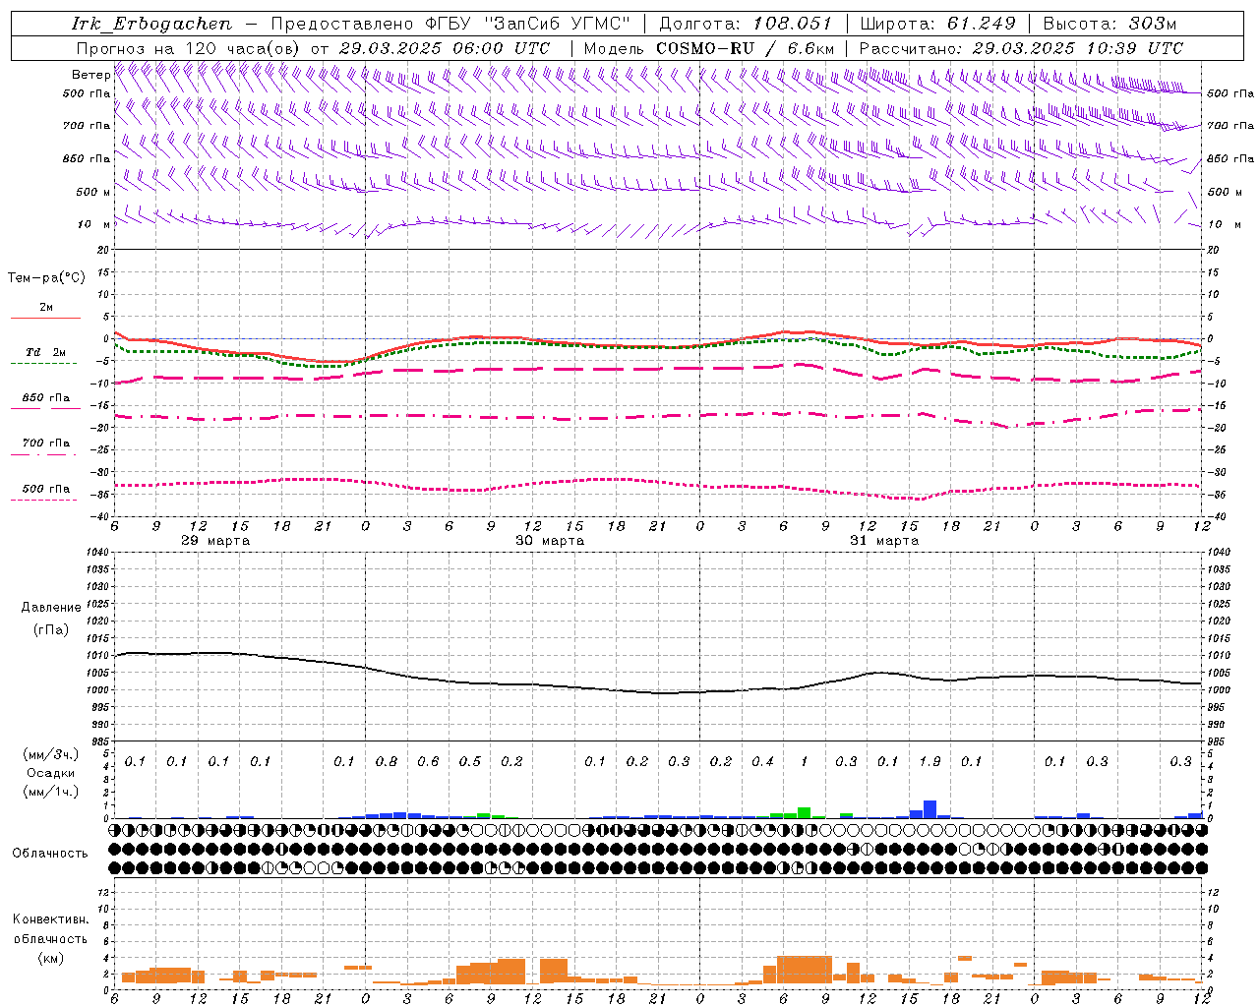The image size is (1259, 1007).
Task: Click the 'Td 2м' dew point legend label
Action: 46,352
